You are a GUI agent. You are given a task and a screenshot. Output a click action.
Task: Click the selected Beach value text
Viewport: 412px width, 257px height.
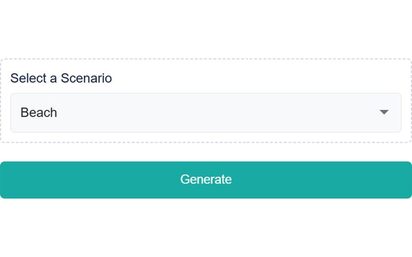39,113
